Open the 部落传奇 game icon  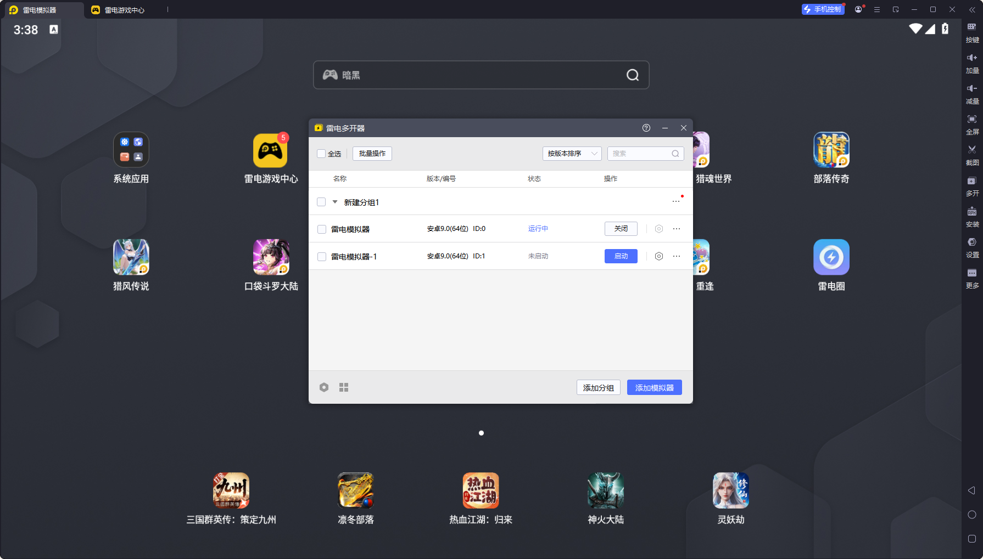[x=831, y=150]
